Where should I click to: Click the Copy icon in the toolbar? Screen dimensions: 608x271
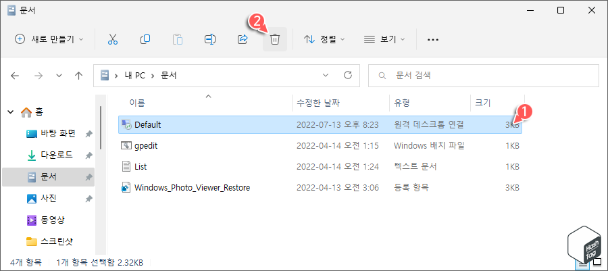tap(145, 39)
